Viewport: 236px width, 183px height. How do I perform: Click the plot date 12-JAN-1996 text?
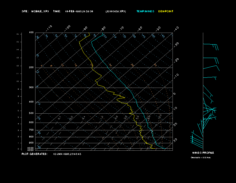coord(67,154)
